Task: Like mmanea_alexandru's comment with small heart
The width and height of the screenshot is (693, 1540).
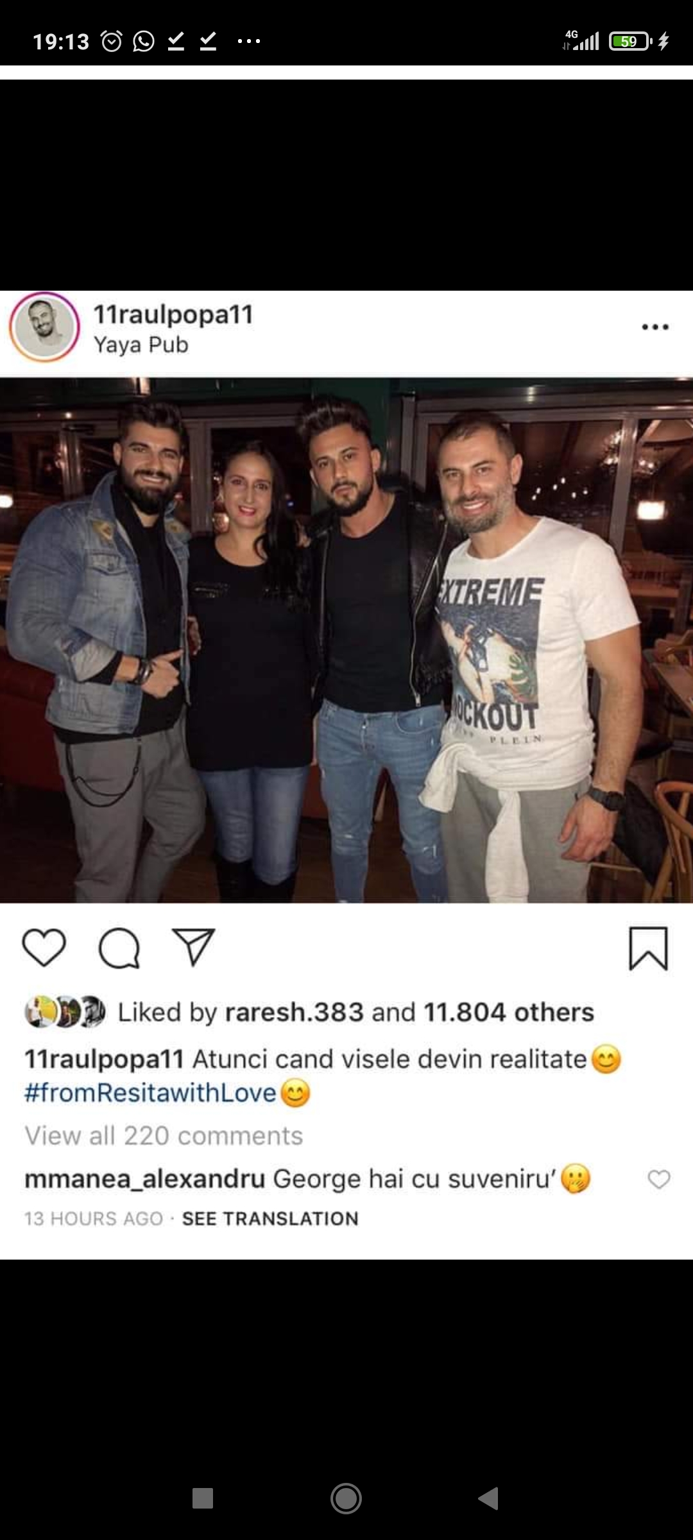Action: click(659, 1179)
